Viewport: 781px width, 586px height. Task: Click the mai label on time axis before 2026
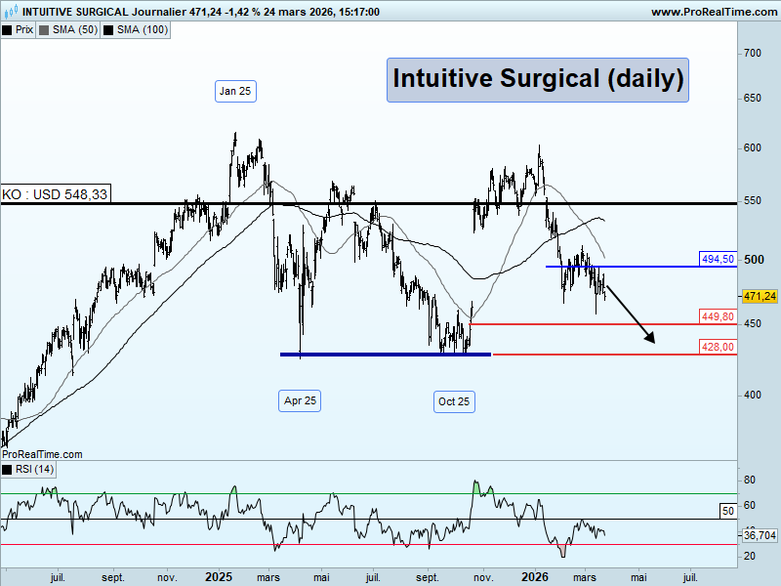click(x=321, y=577)
